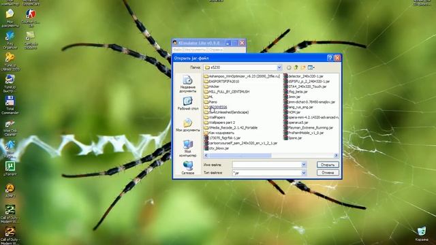Image resolution: width=436 pixels, height=245 pixels.
Task: Click the file list scrollbar right arrow
Action: 336,155
